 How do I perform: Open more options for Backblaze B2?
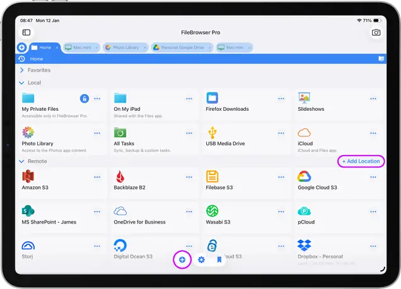click(189, 177)
